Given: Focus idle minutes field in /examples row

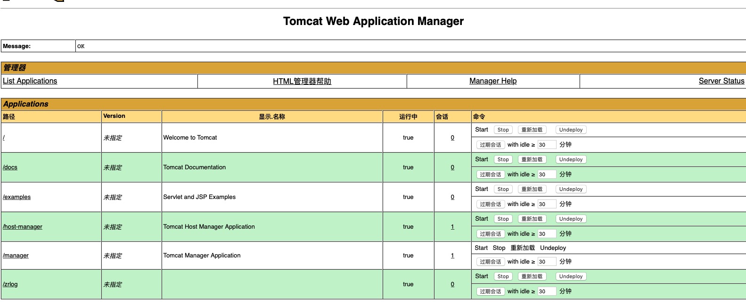Looking at the screenshot, I should coord(547,204).
